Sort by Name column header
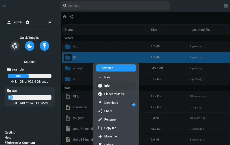 (69, 30)
